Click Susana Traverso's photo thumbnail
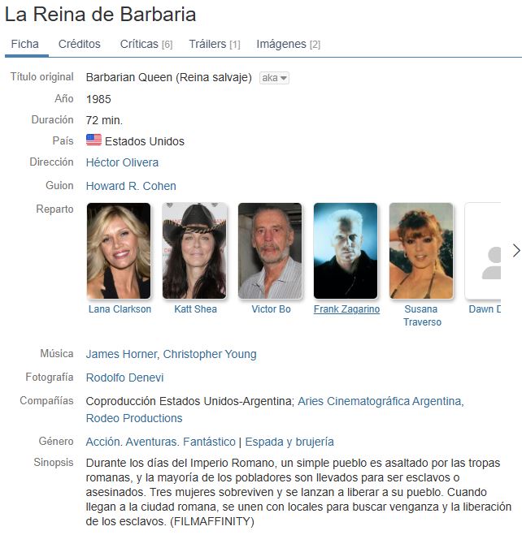 [421, 251]
